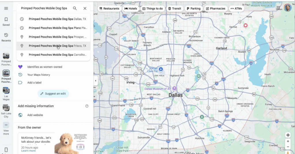
Task: Open the hamburger menu in the sidebar
Action: [x=6, y=8]
